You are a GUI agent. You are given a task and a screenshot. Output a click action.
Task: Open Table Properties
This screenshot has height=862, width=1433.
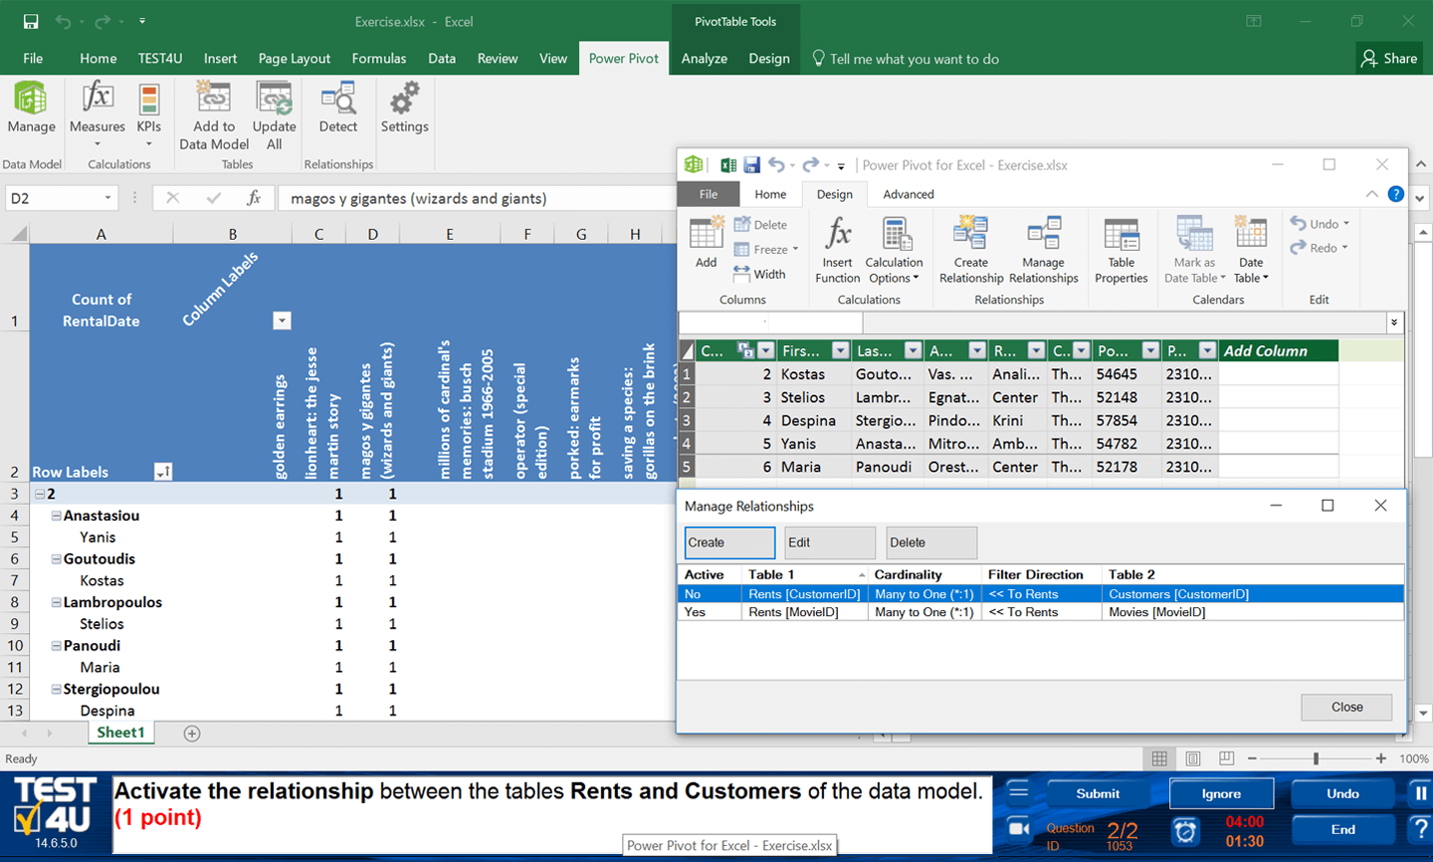(x=1122, y=251)
